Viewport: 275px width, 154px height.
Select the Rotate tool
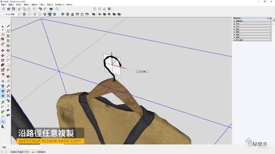(3, 60)
